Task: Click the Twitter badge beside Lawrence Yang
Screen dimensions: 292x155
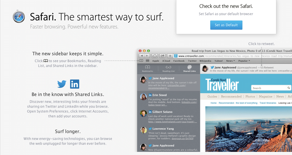Action: click(150, 129)
